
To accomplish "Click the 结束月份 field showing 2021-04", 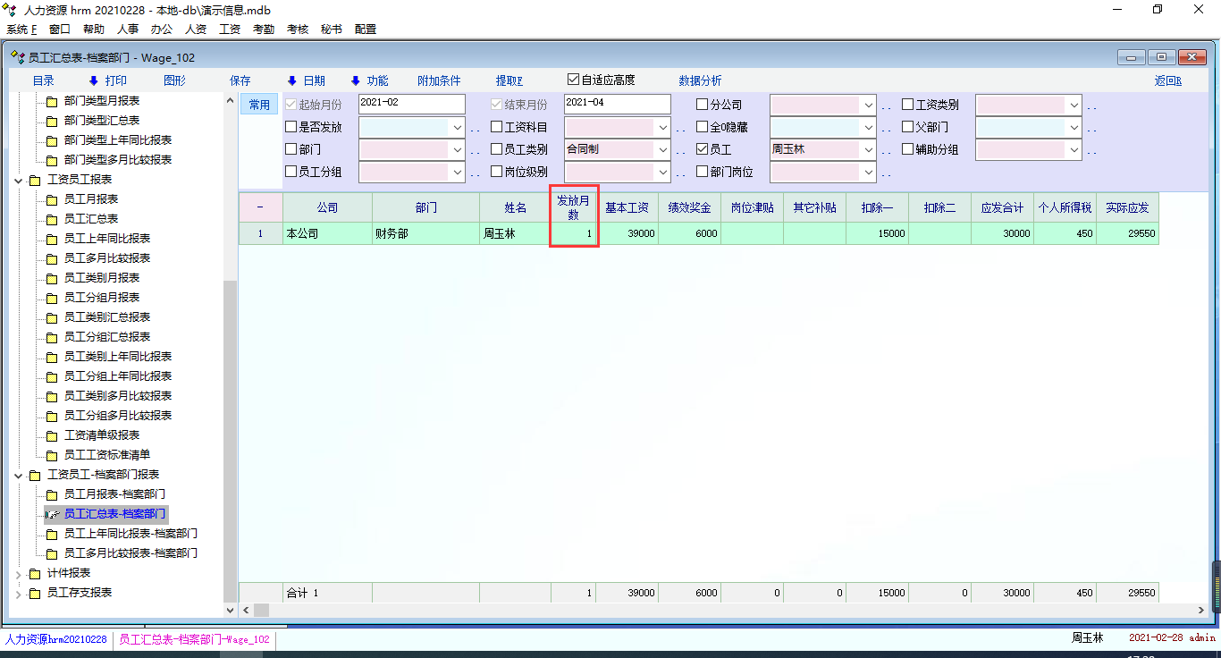I will 616,104.
